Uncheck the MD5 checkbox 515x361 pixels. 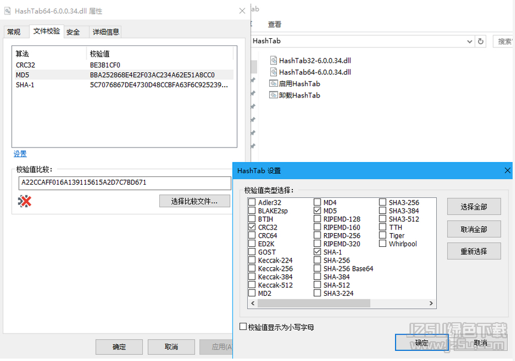(317, 210)
